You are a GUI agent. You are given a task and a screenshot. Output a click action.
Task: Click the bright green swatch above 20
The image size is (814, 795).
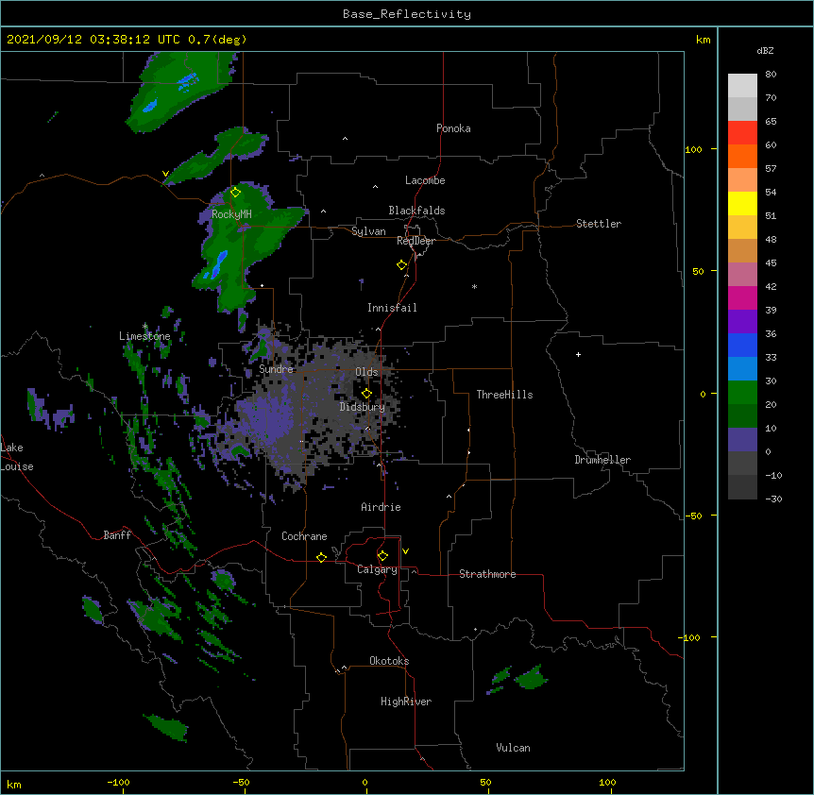742,393
